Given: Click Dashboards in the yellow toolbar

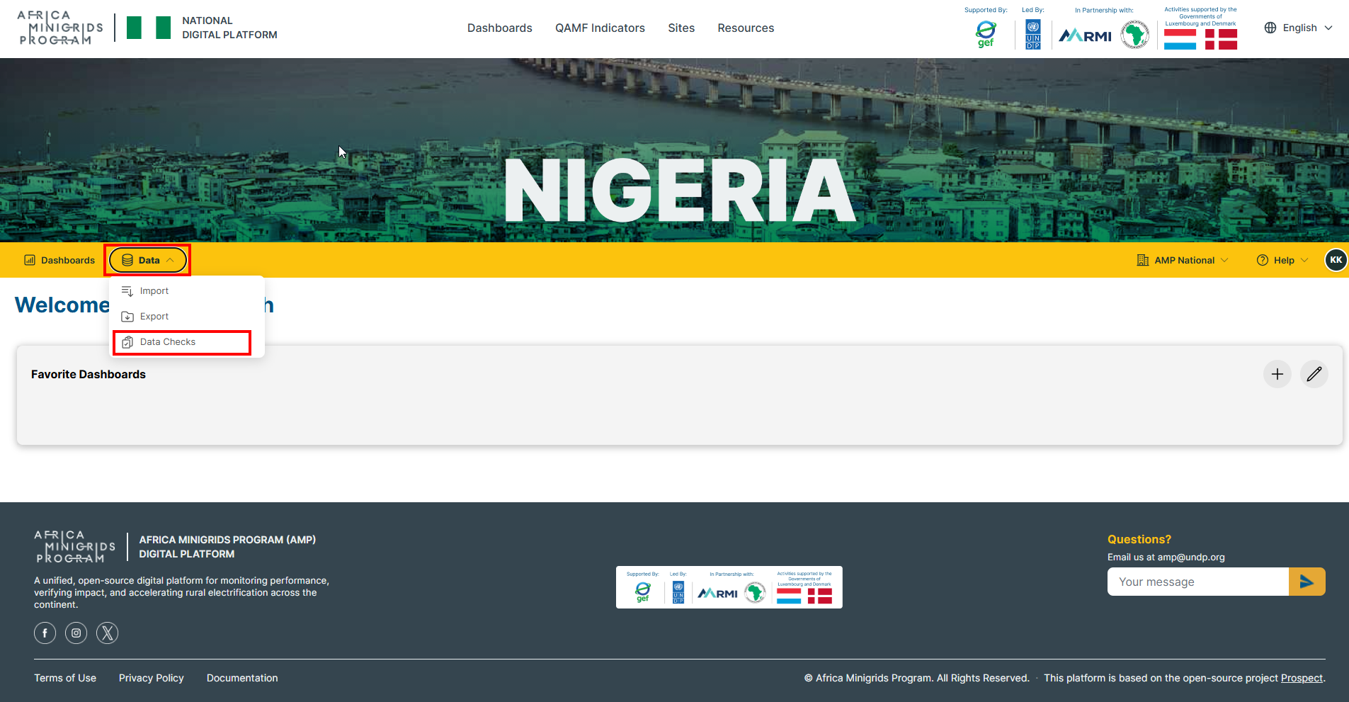Looking at the screenshot, I should (x=59, y=260).
